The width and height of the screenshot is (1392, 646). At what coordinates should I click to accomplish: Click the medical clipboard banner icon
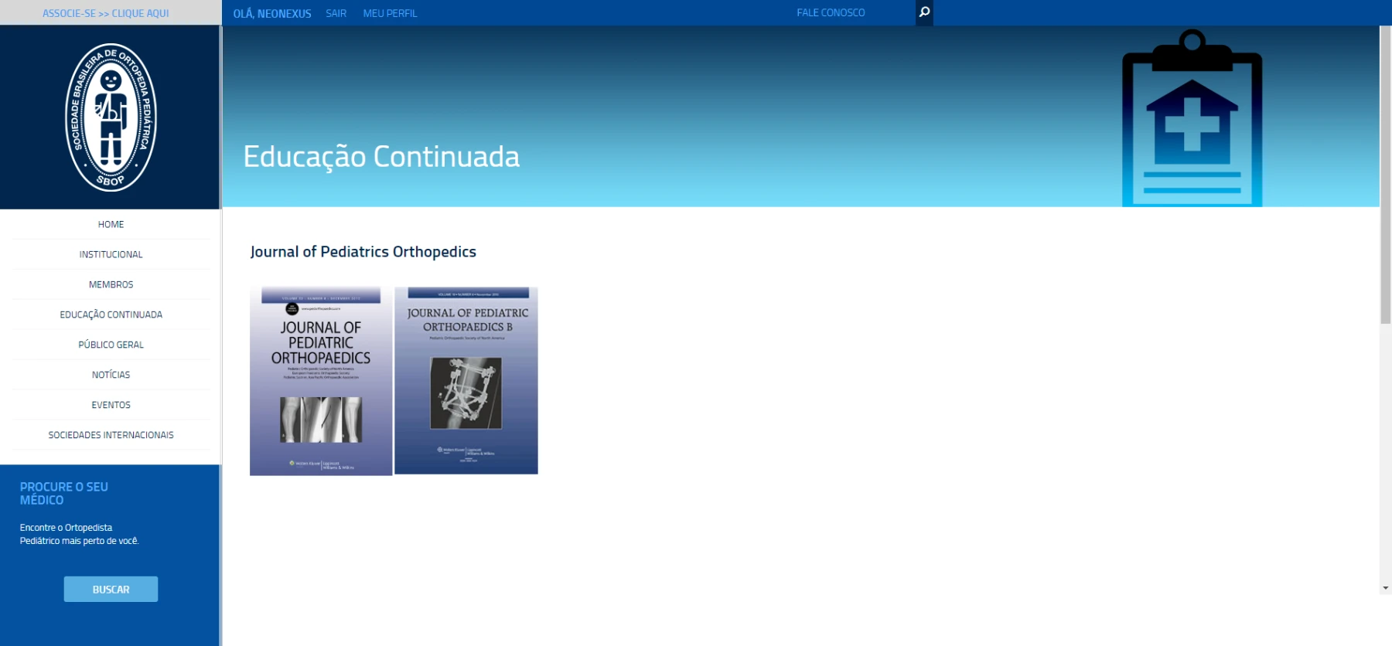coord(1192,118)
